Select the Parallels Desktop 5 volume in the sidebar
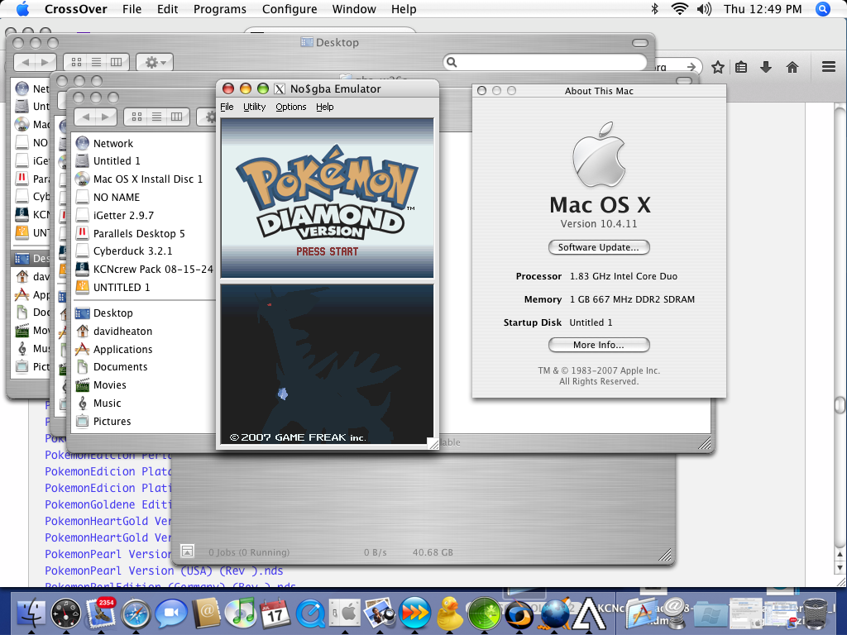Viewport: 847px width, 635px height. coord(139,233)
